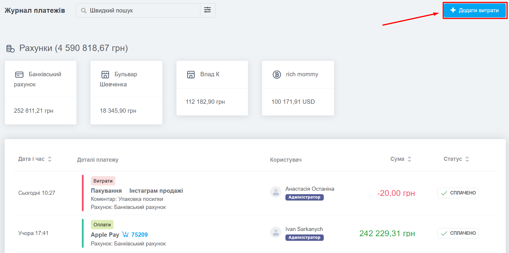Screen dimensions: 509x253
Task: Click the coins icon beside Рахунки heading
Action: [10, 49]
